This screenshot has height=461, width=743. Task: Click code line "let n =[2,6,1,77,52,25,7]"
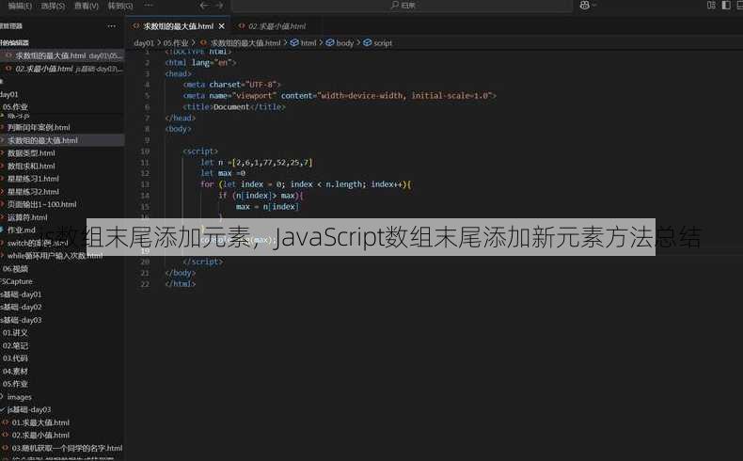[256, 162]
